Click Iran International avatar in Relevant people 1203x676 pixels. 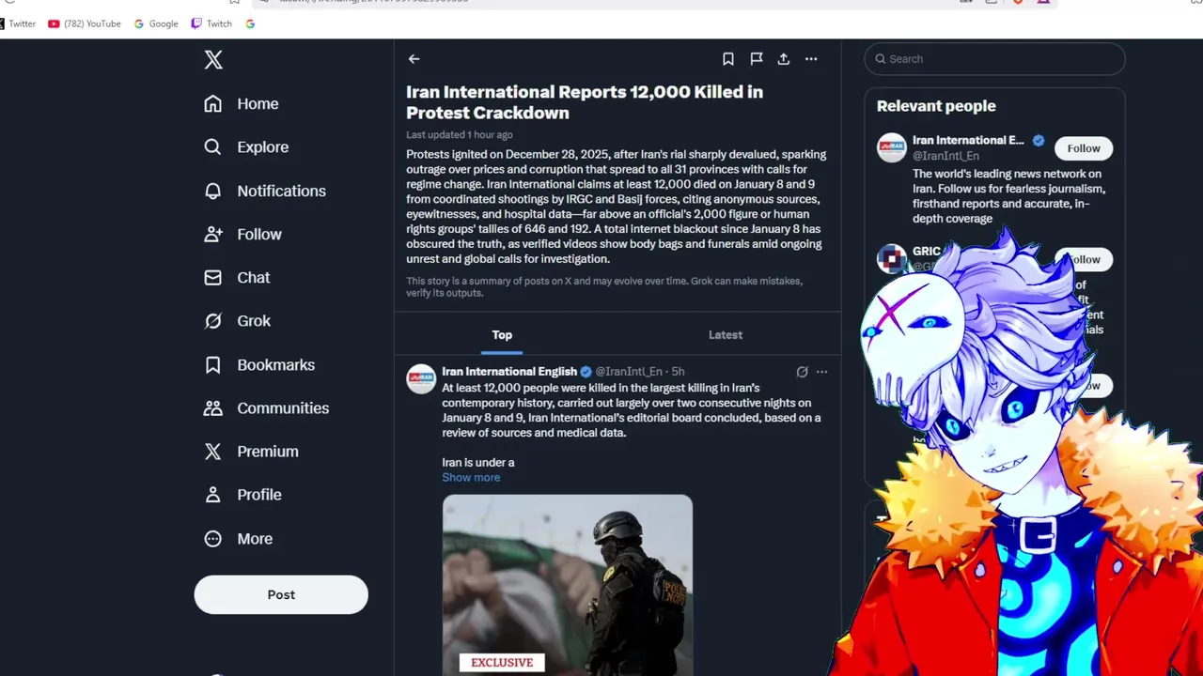pos(892,148)
